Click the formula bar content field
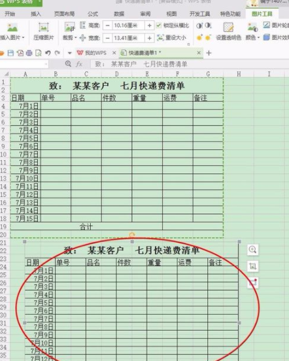Screen dimensions: 289x361 click(190, 64)
